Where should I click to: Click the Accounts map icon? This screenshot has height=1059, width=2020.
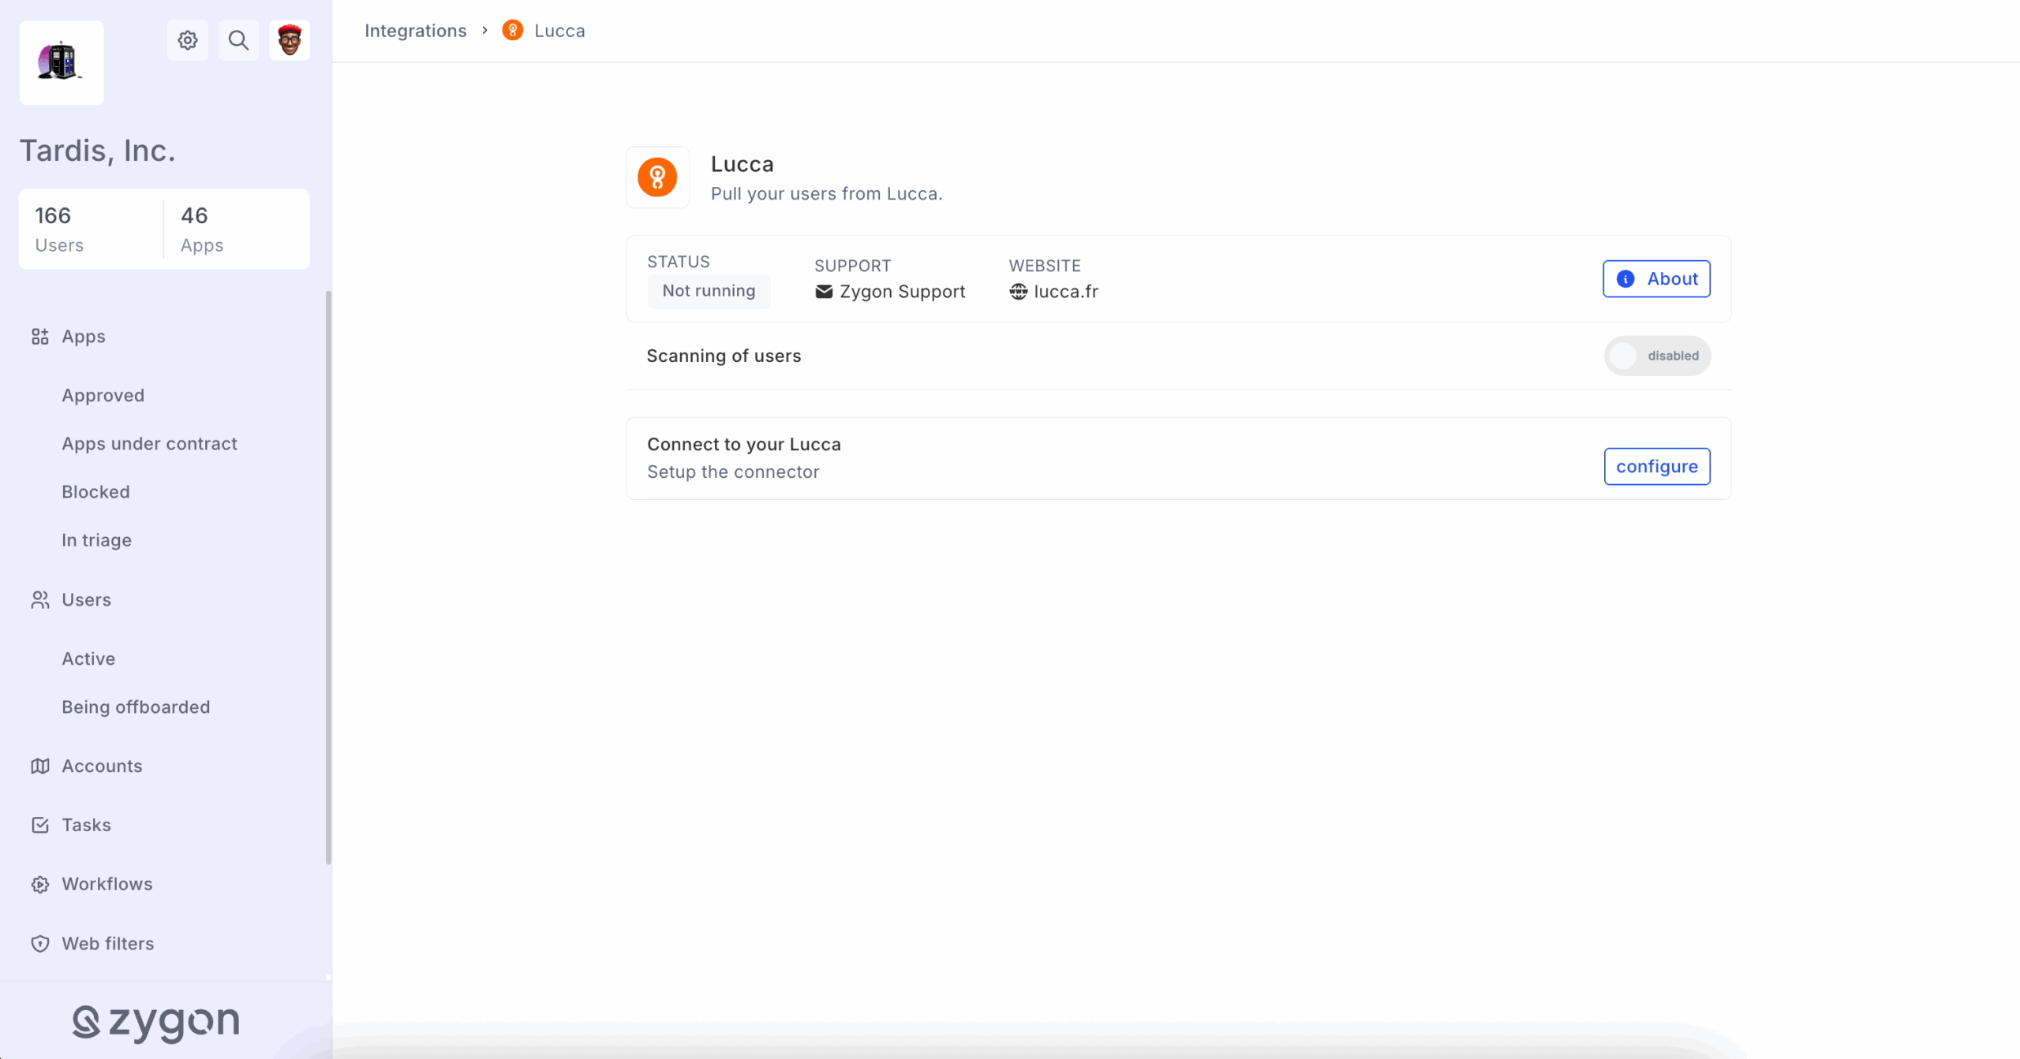40,766
